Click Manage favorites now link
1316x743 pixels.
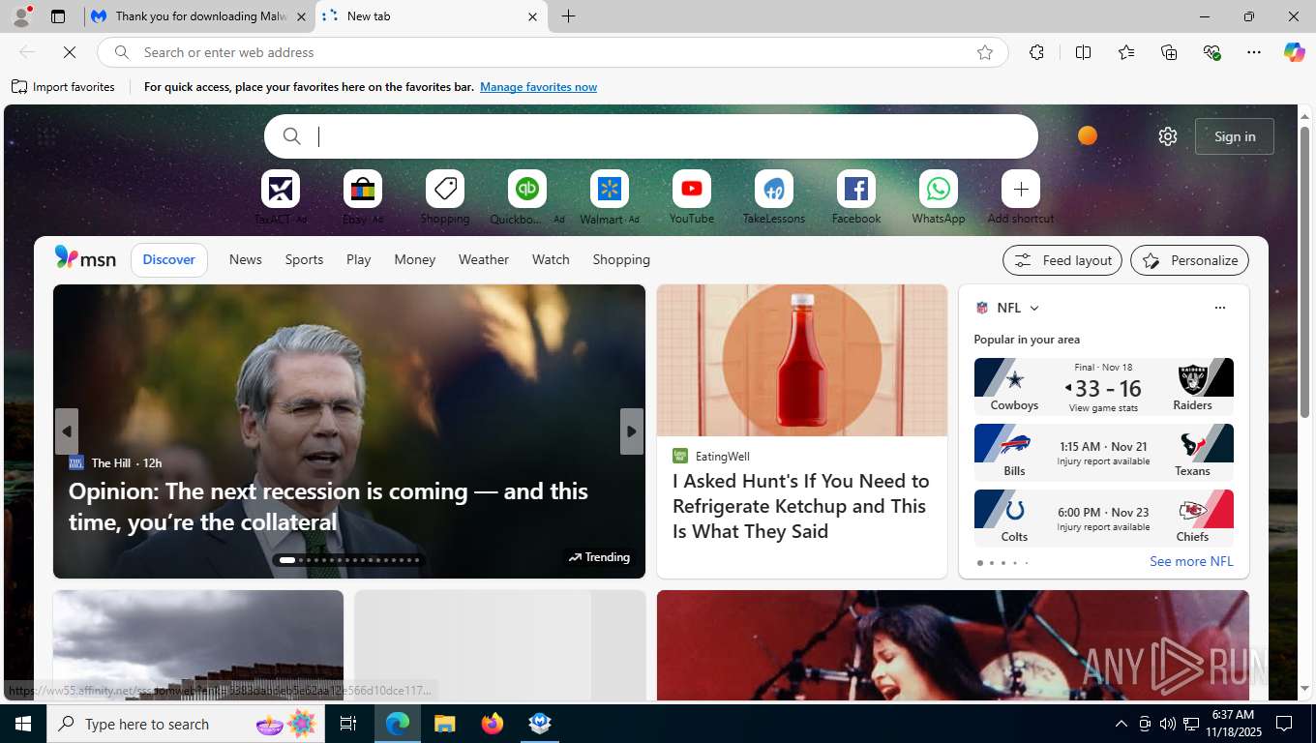point(538,87)
